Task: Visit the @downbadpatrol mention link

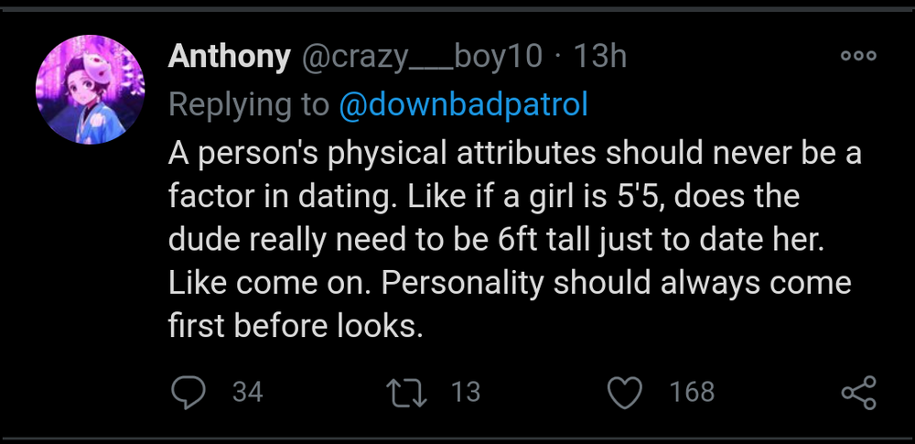Action: coord(463,105)
